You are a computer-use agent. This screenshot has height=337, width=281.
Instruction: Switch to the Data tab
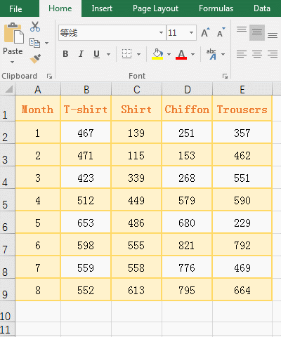(262, 8)
